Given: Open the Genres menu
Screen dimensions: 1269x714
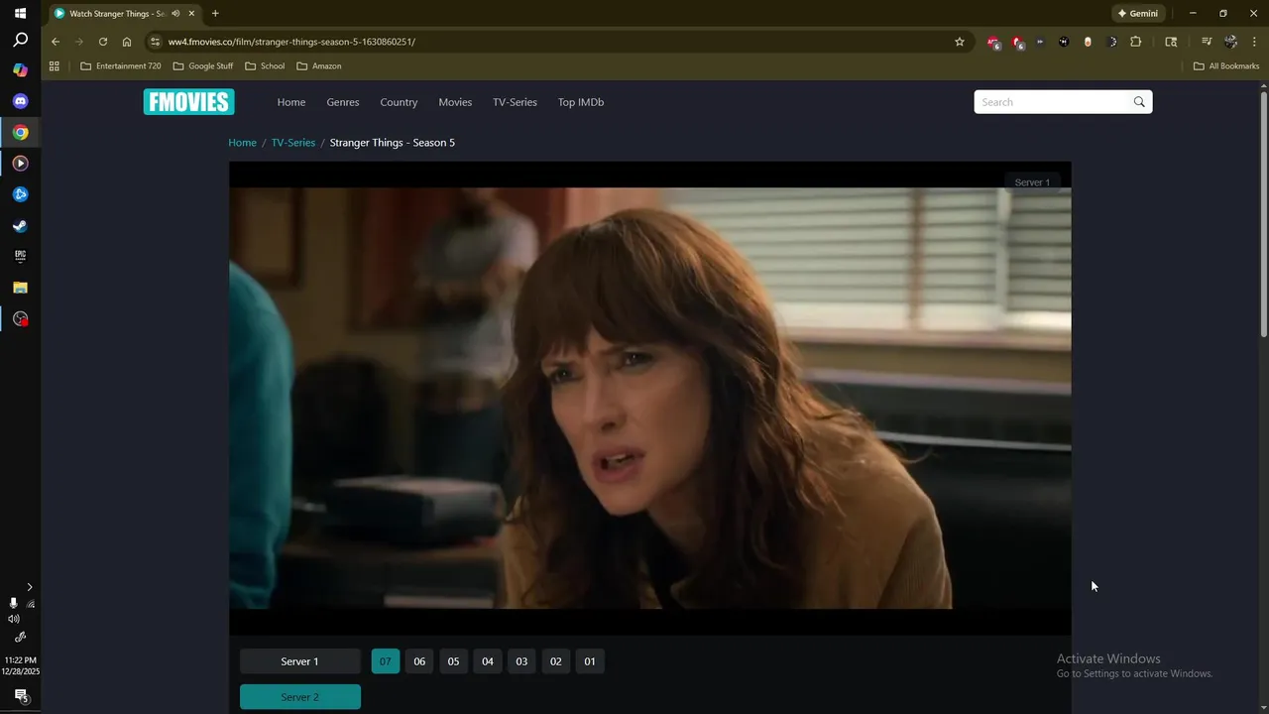Looking at the screenshot, I should 343,102.
